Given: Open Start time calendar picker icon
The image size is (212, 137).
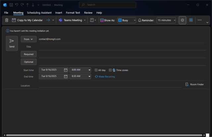Looking at the screenshot, I should [x=66, y=70].
